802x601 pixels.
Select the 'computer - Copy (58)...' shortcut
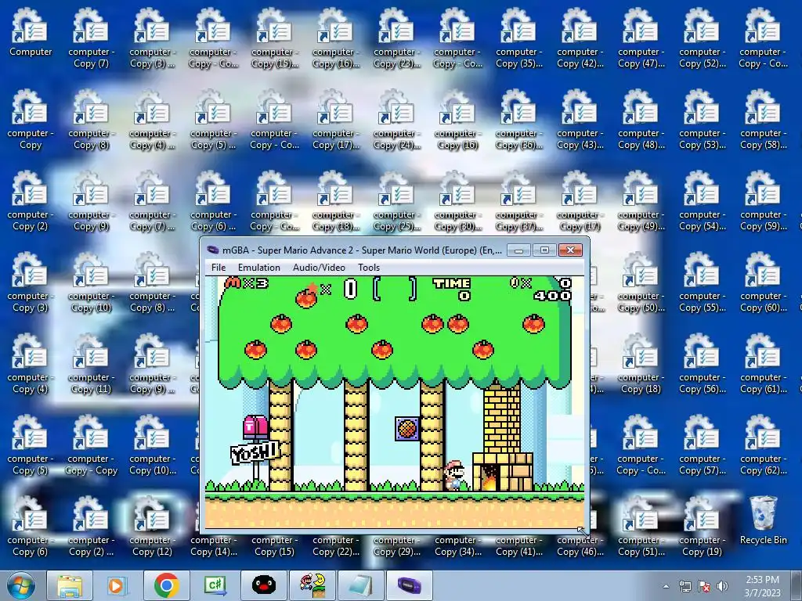[x=763, y=119]
